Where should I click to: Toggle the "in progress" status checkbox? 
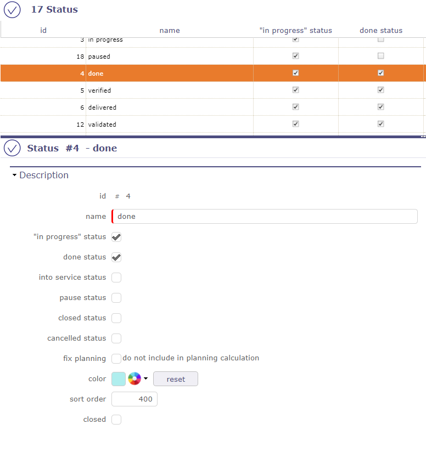(116, 237)
